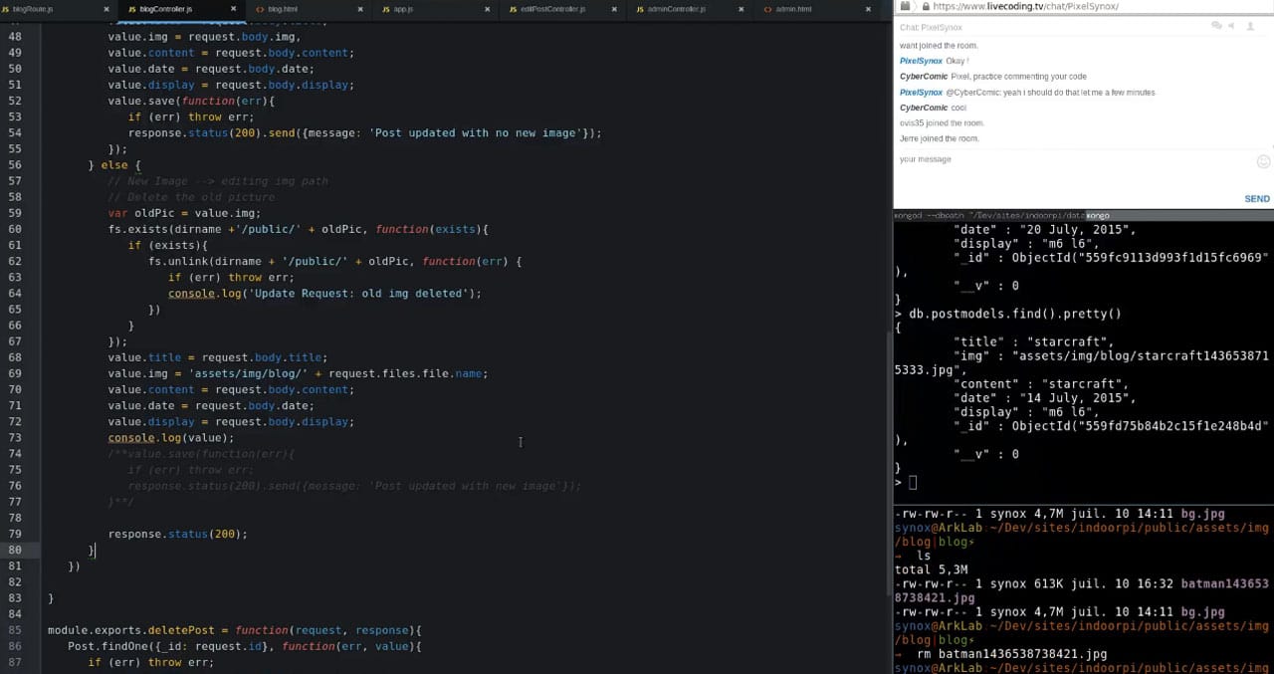Image resolution: width=1274 pixels, height=674 pixels.
Task: Click the HTML icon on the blog.html tab
Action: [x=261, y=7]
